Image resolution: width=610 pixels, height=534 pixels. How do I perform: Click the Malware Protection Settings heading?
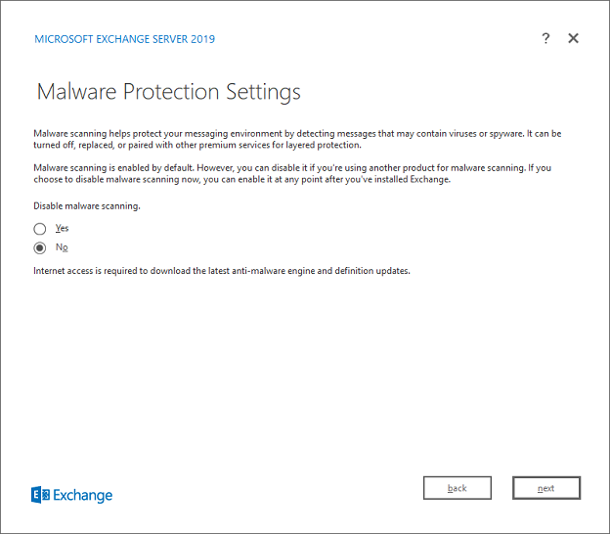[168, 92]
